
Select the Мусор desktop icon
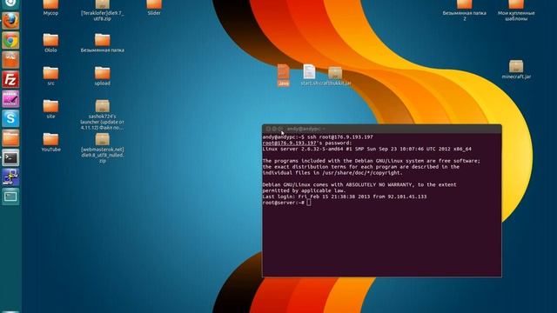50,8
